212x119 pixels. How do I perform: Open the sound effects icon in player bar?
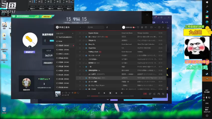pos(150,94)
